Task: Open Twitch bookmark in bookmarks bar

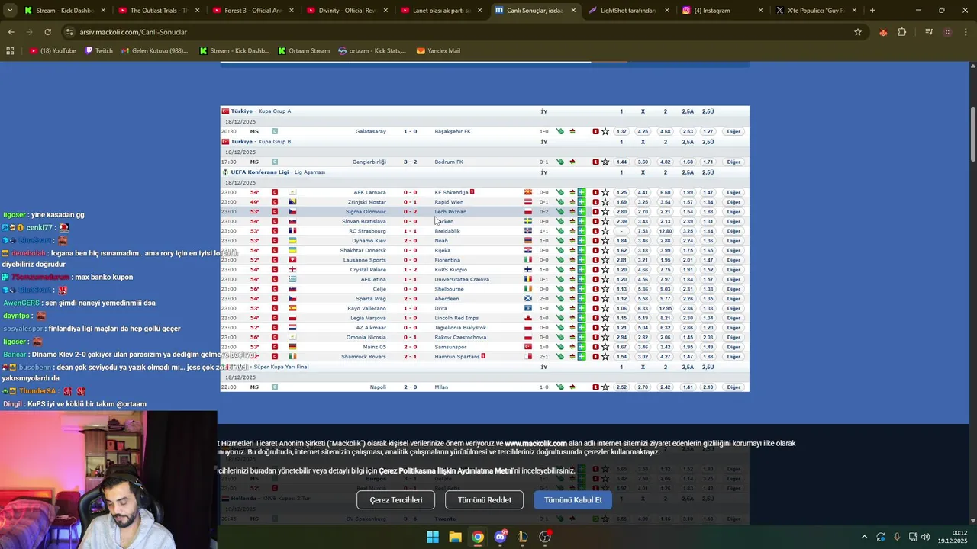Action: 98,51
